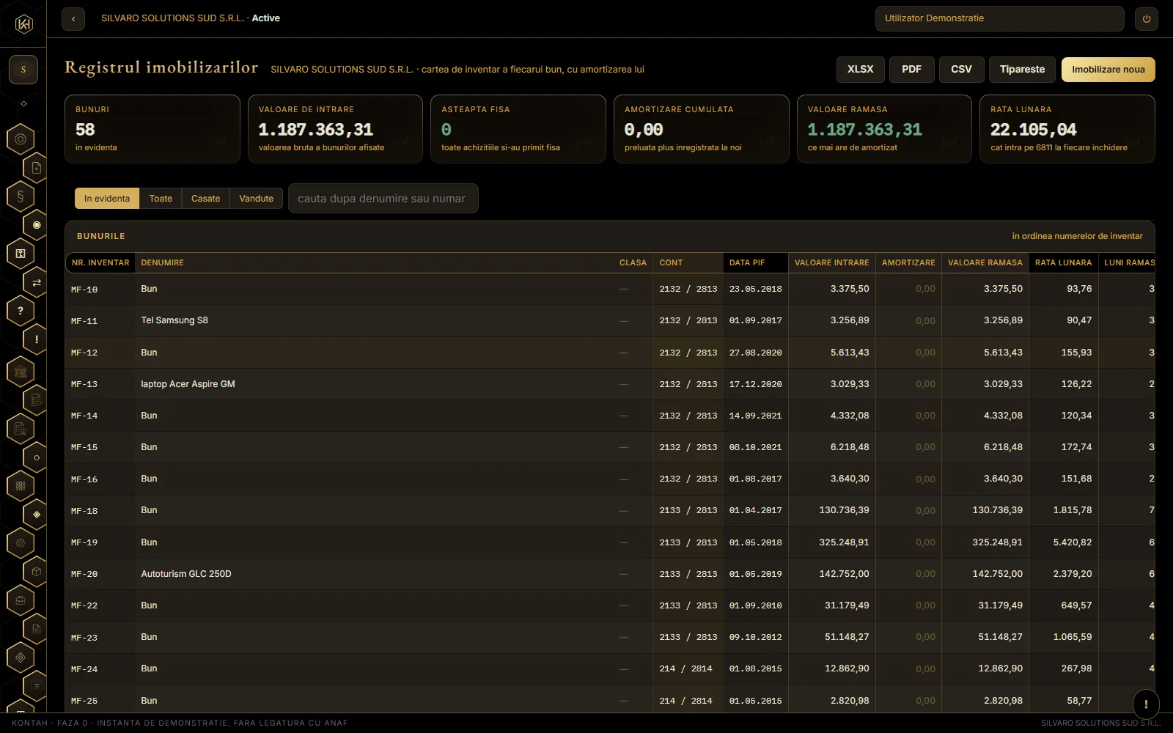Open the briefcase hexagon sidebar icon
This screenshot has width=1173, height=733.
(21, 600)
